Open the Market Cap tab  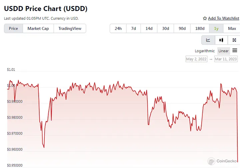tap(38, 28)
